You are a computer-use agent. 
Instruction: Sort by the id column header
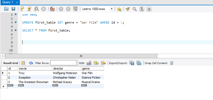[13, 69]
